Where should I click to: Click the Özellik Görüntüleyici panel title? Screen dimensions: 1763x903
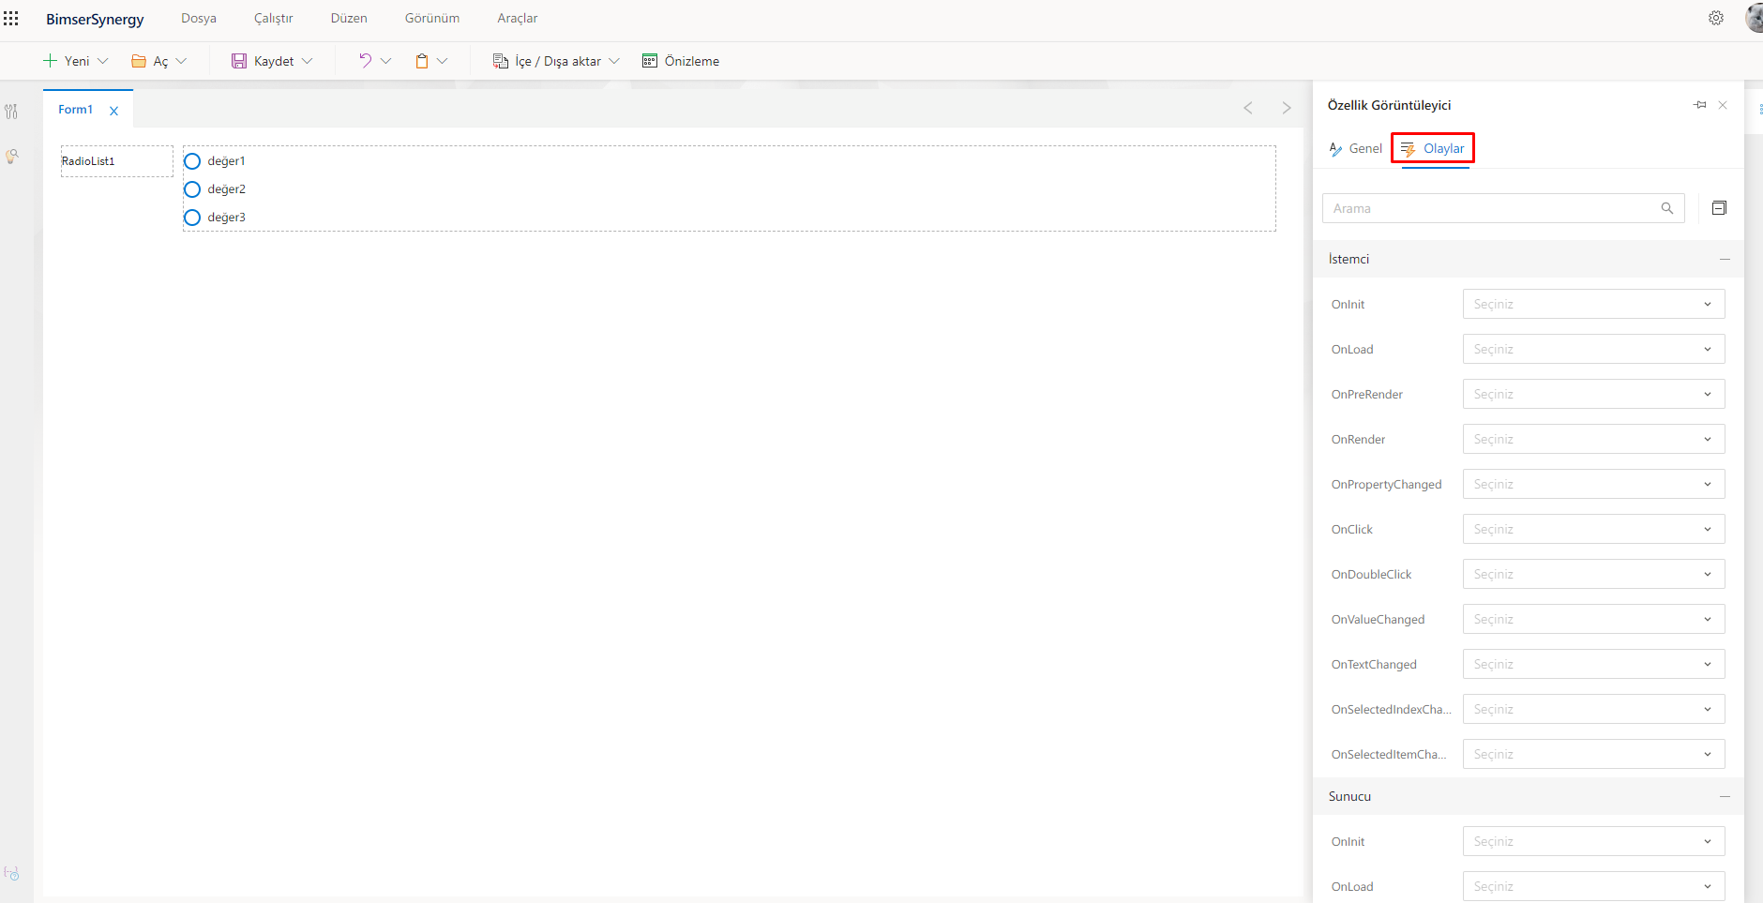coord(1389,105)
